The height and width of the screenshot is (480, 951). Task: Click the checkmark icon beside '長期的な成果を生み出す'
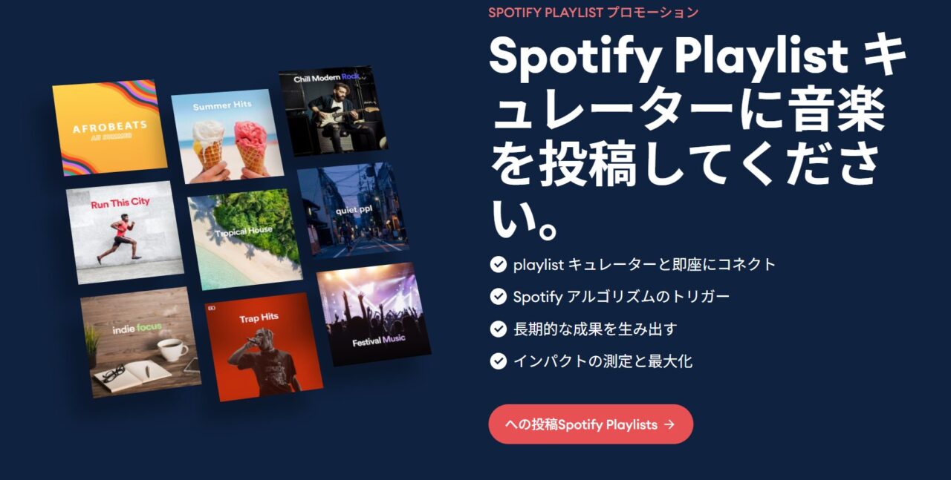pyautogui.click(x=498, y=329)
